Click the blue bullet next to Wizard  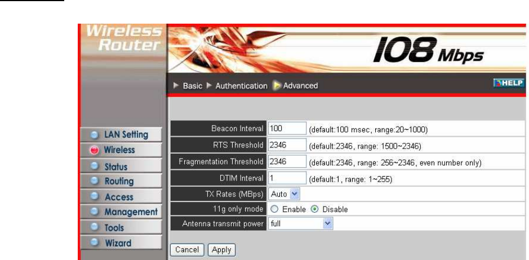click(x=95, y=243)
